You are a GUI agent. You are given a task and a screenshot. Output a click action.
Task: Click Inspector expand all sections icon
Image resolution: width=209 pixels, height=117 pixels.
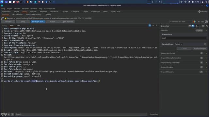click(200, 26)
